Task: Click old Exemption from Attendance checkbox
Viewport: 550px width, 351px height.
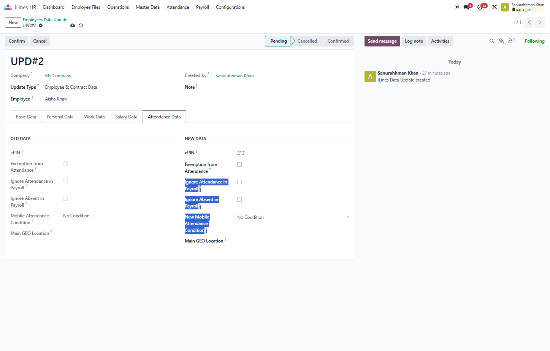Action: tap(65, 164)
